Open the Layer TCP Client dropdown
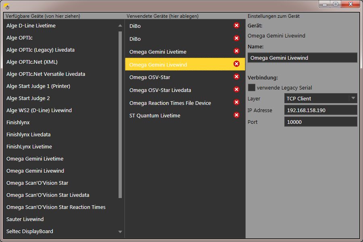363x242 pixels. pos(321,98)
